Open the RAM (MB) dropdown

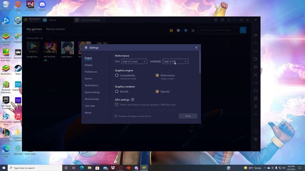(x=175, y=61)
